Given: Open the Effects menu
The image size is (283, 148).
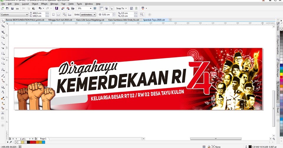Looking at the screenshot, I should coord(44,4).
